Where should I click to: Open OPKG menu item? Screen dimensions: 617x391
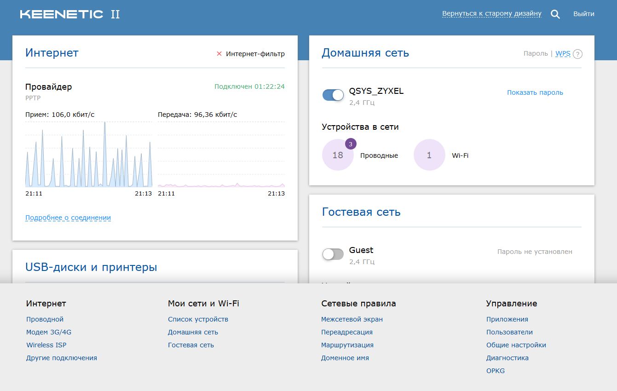point(496,371)
